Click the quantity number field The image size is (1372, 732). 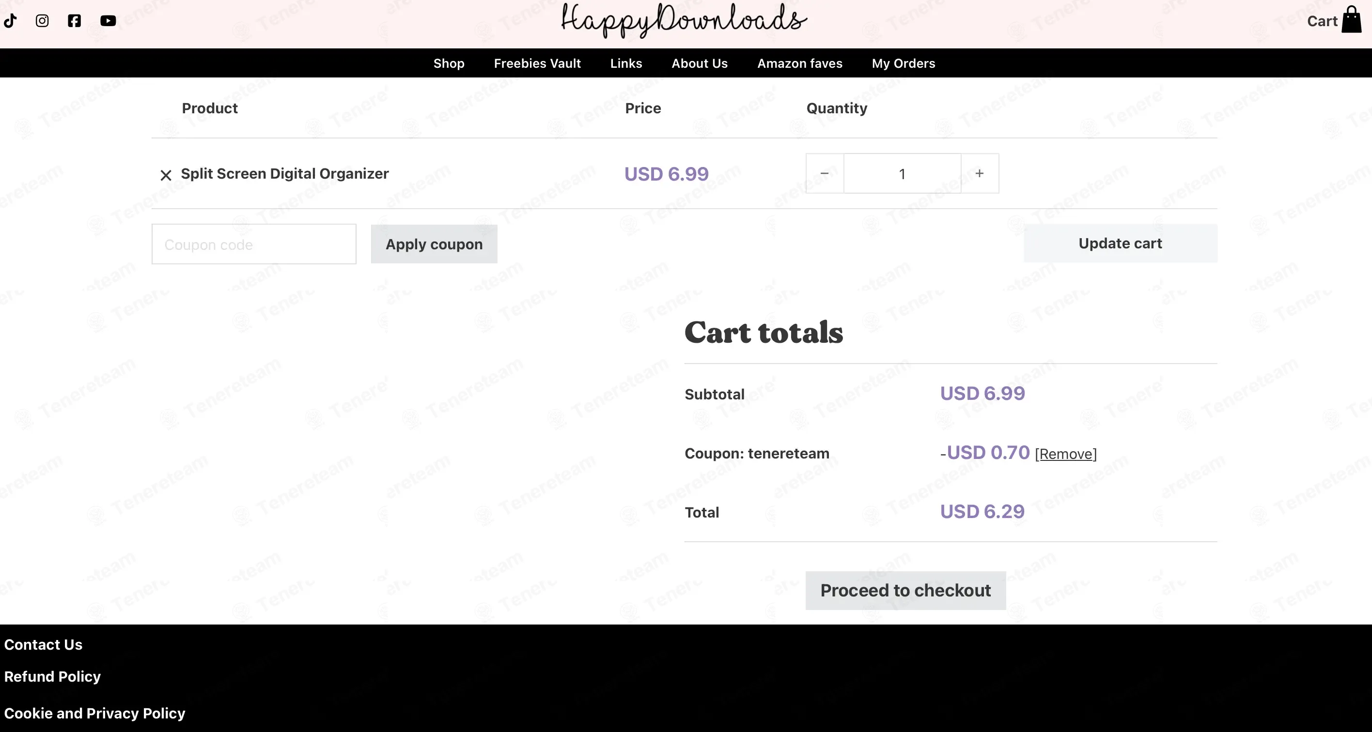(x=902, y=173)
